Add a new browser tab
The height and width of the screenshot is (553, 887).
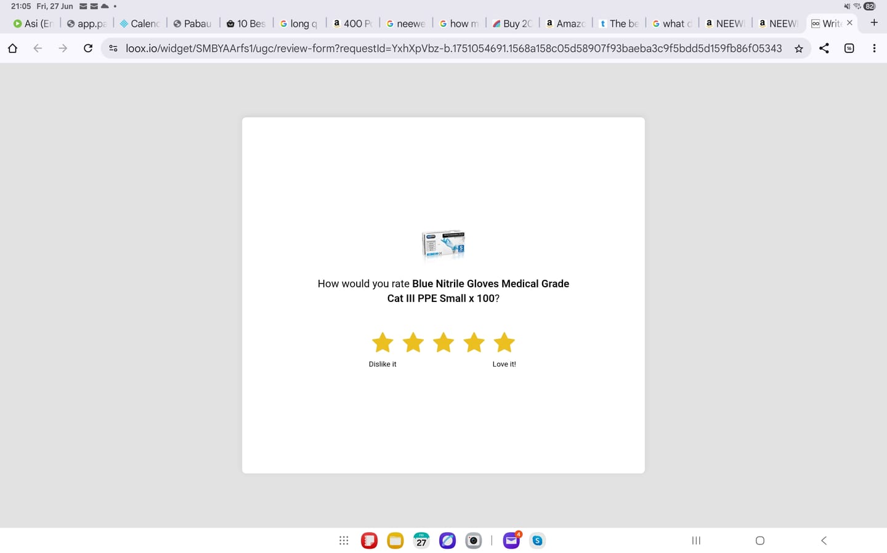click(x=874, y=23)
